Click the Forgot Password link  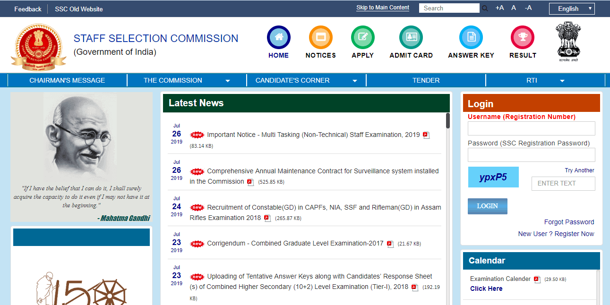(569, 222)
